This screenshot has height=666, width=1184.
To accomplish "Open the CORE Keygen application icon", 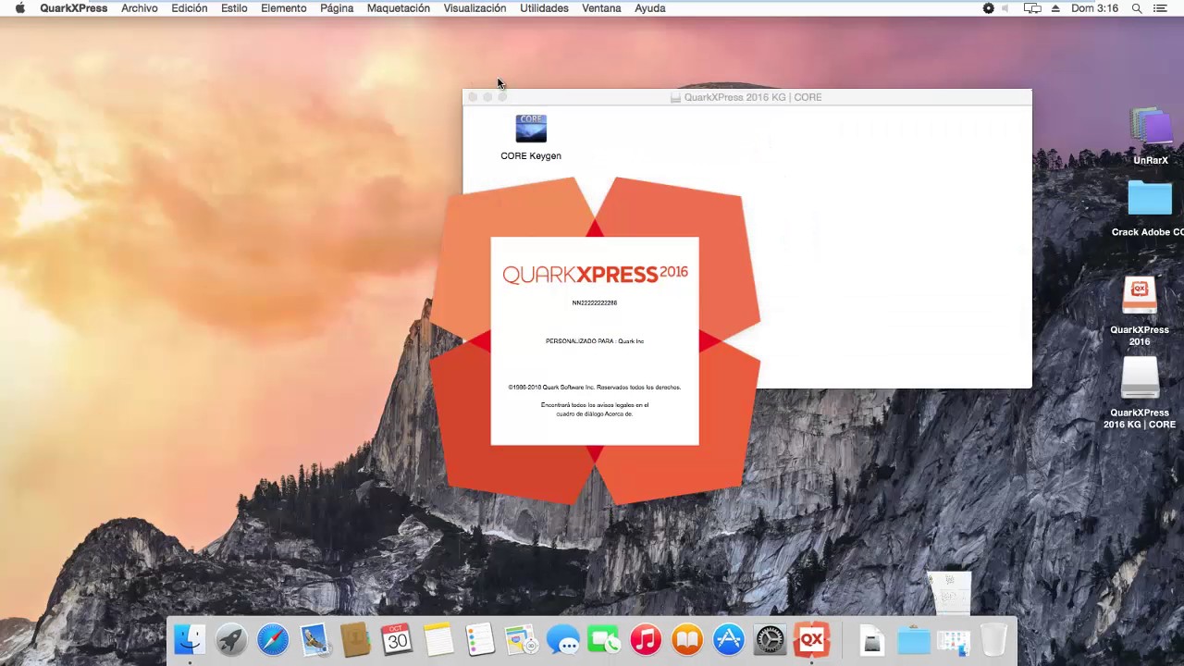I will pos(531,129).
